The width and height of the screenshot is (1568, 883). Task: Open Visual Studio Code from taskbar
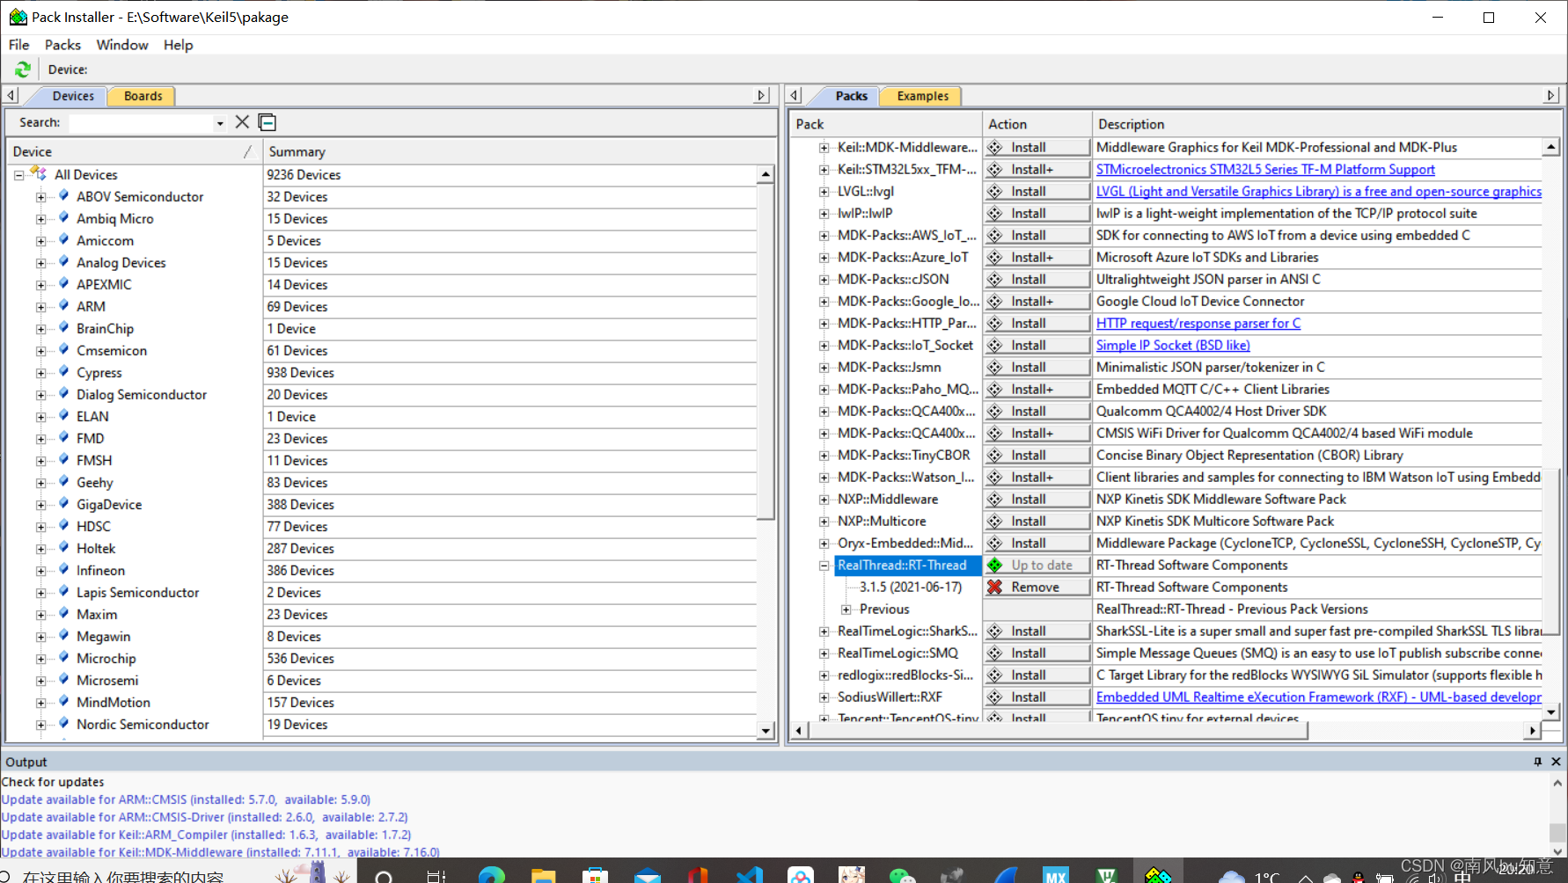750,874
